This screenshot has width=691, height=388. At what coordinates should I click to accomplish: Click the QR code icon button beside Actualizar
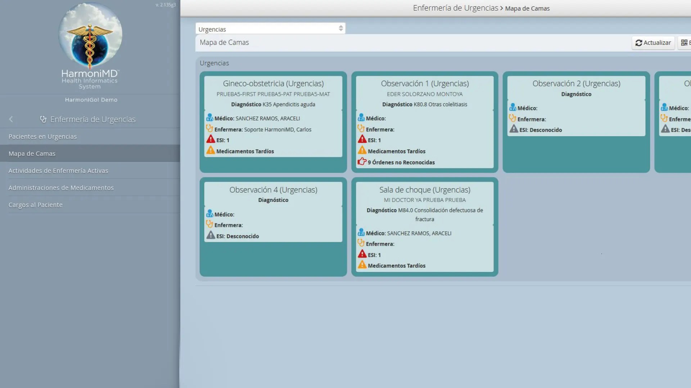click(684, 43)
